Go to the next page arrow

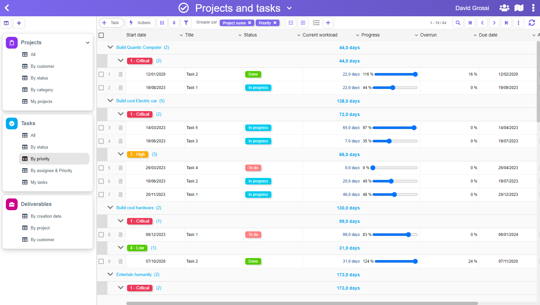click(x=494, y=23)
